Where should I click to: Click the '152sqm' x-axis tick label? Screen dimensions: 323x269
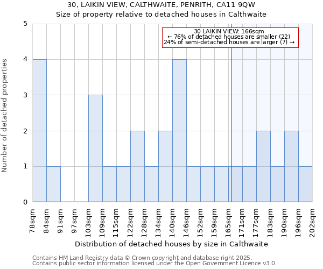[x=200, y=221]
